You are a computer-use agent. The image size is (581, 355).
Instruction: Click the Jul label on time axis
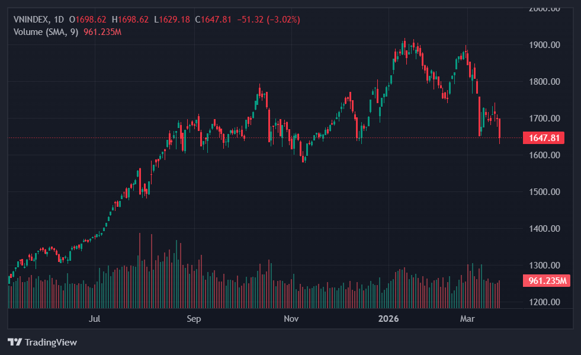[94, 319]
